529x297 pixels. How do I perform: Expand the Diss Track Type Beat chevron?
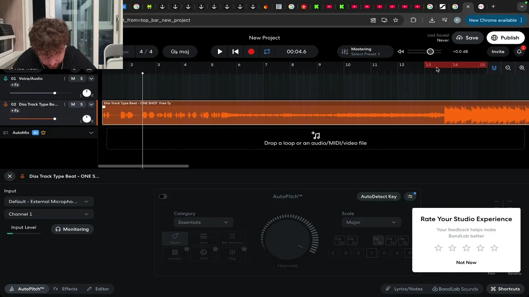(x=91, y=104)
